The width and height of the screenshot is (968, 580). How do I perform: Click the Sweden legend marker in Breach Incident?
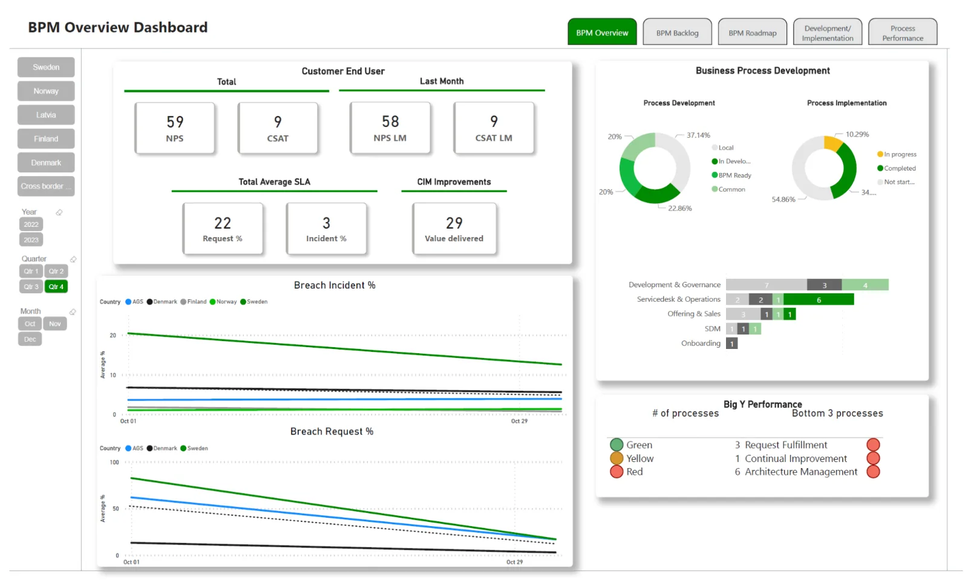click(243, 302)
